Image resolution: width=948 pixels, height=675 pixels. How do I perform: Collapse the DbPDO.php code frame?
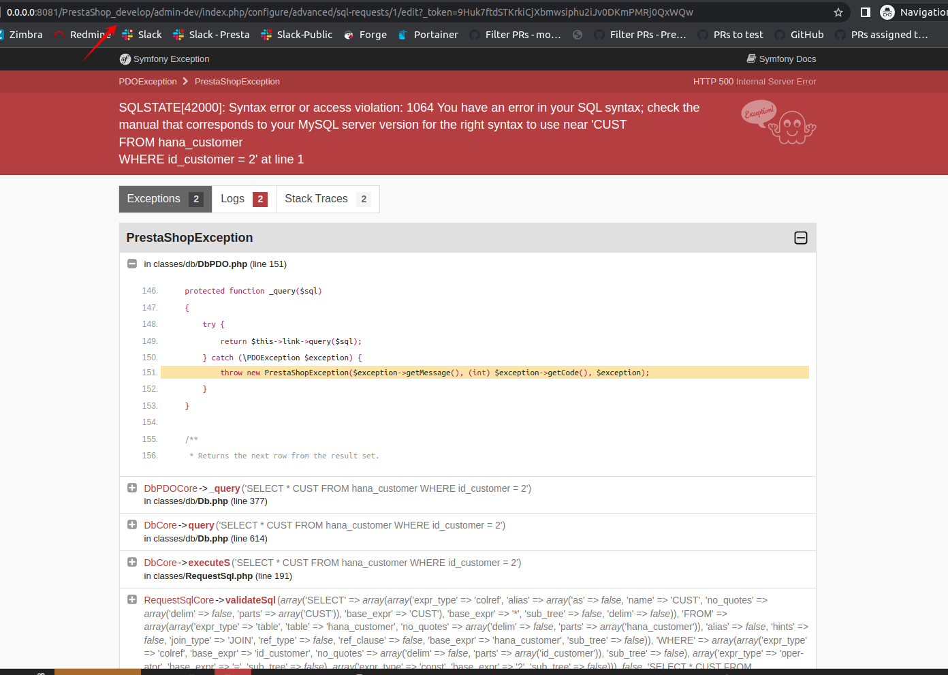131,264
